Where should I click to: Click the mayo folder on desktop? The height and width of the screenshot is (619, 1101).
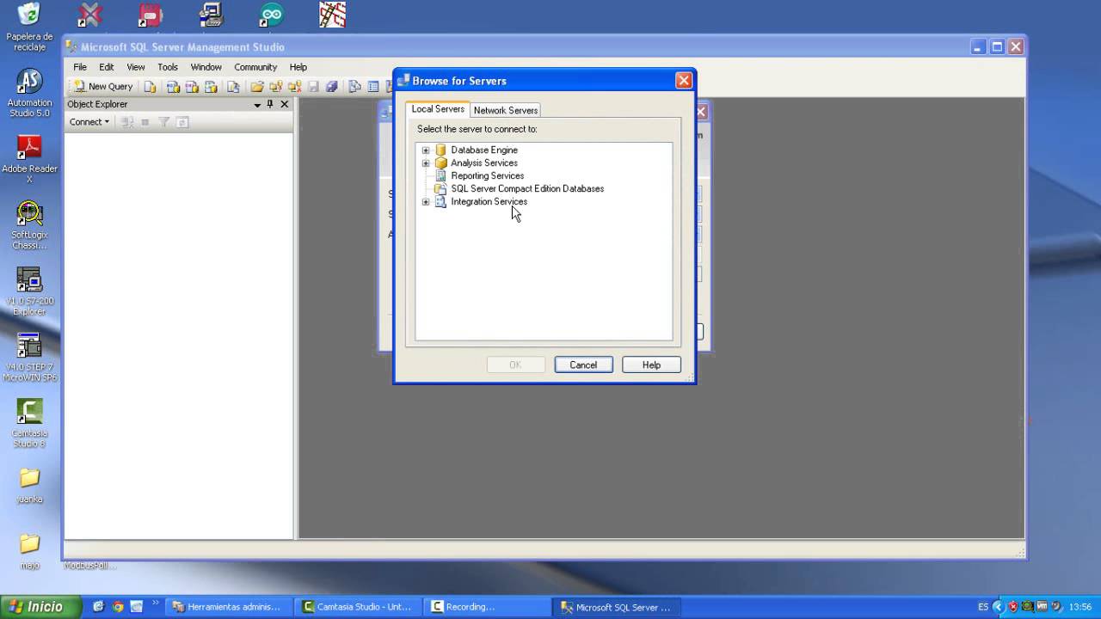29,552
